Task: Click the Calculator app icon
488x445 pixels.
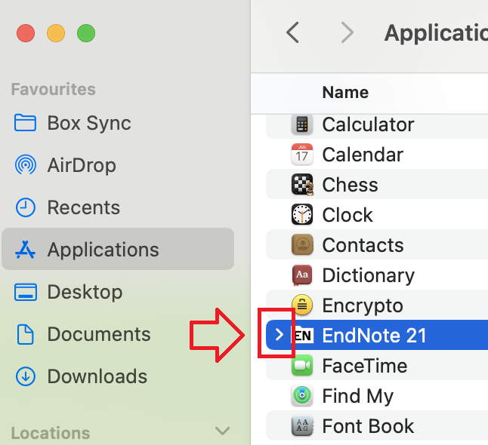Action: pyautogui.click(x=302, y=124)
